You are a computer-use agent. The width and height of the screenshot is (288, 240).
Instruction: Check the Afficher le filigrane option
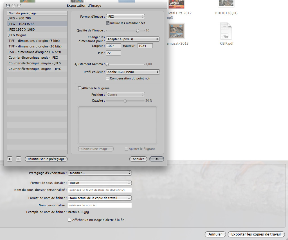(x=80, y=88)
